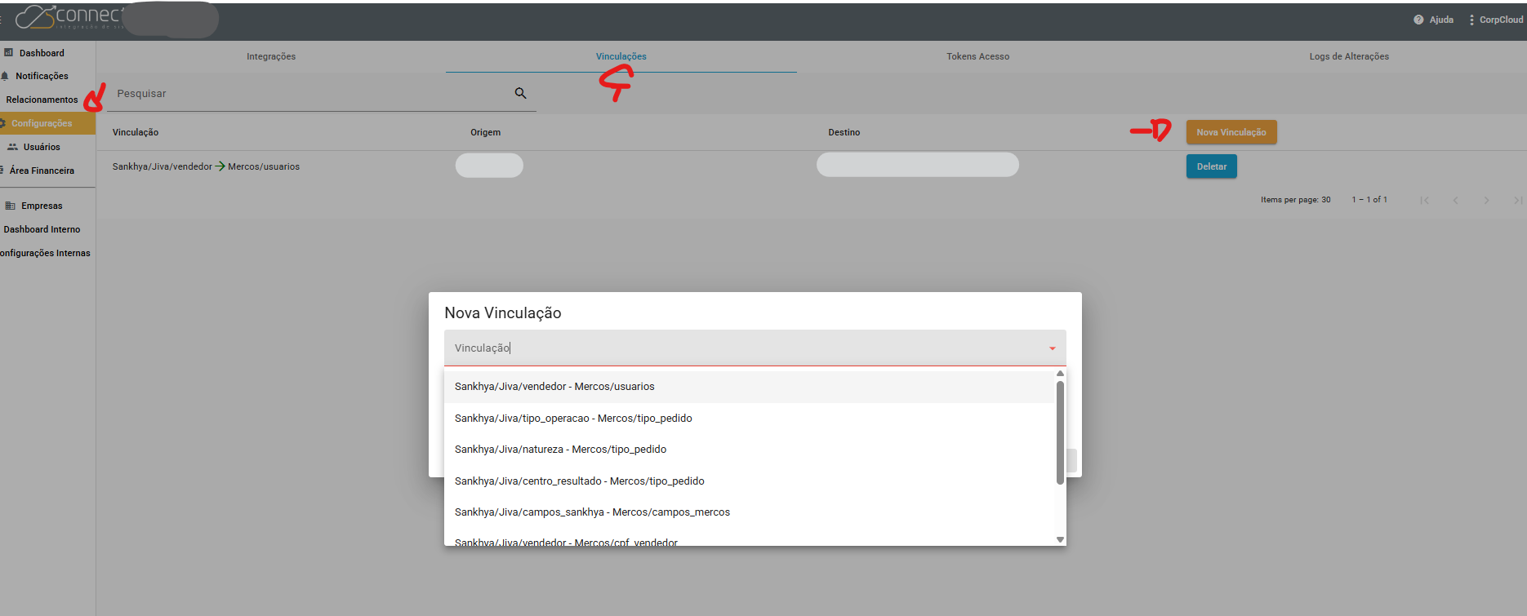Viewport: 1527px width, 616px height.
Task: Choose Sankhya/Jiva/natureza - Mercos/tipo_pedido option
Action: tap(560, 450)
